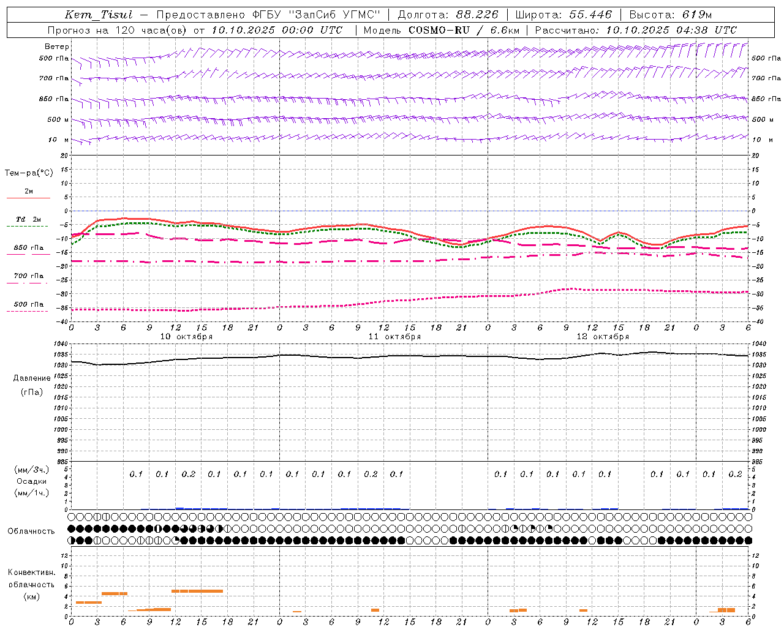Click the 10 октября date label
Screen dimensions: 784x627
click(x=187, y=336)
